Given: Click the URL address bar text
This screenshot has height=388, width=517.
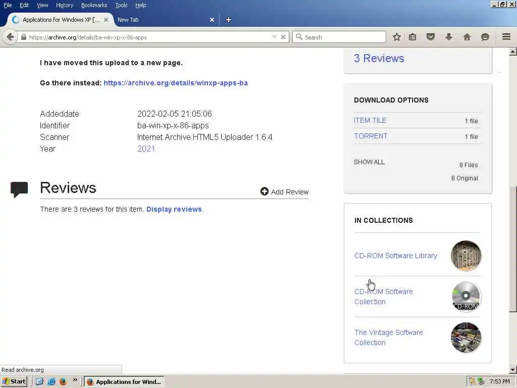Looking at the screenshot, I should [88, 37].
